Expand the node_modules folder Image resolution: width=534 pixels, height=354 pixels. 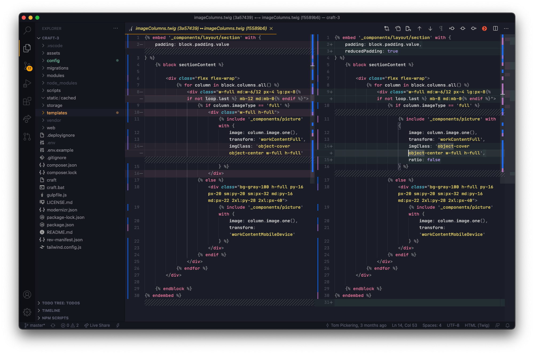62,83
